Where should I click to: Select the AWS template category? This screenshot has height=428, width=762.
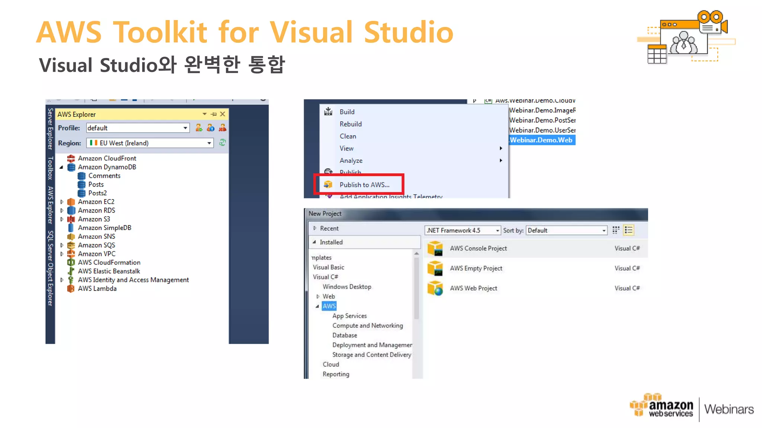[329, 306]
